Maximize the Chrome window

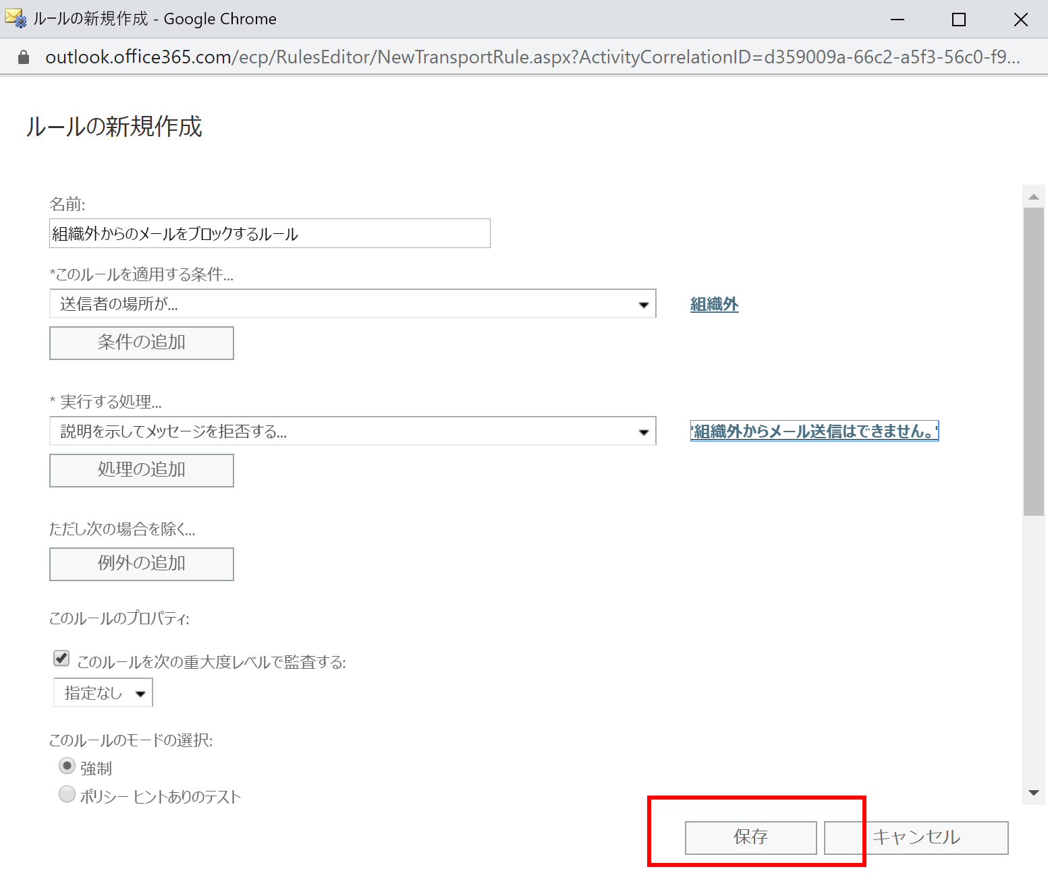pyautogui.click(x=959, y=20)
